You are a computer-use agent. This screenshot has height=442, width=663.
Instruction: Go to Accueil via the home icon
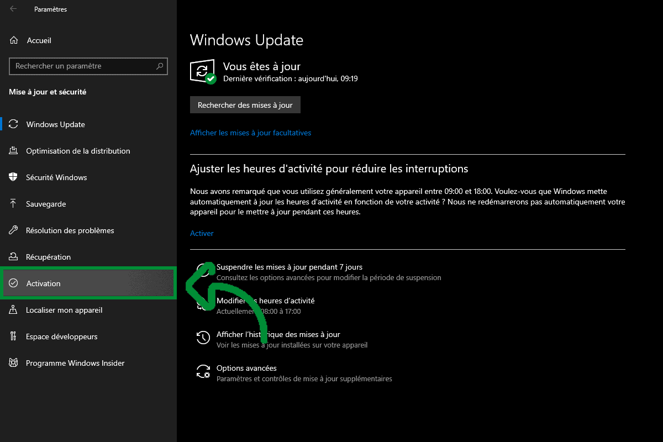[x=14, y=40]
